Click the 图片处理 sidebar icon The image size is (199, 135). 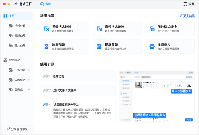[x=11, y=46]
